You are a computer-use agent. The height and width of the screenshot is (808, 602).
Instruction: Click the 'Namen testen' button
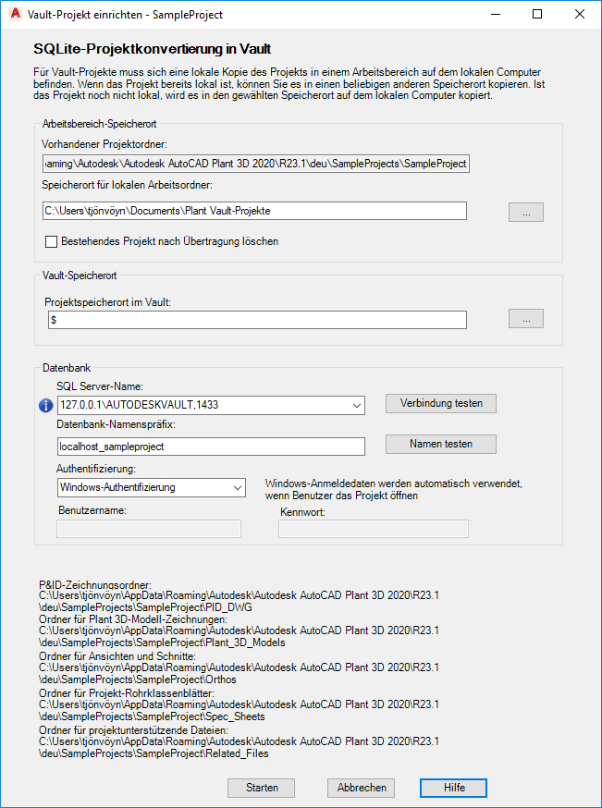[x=441, y=444]
